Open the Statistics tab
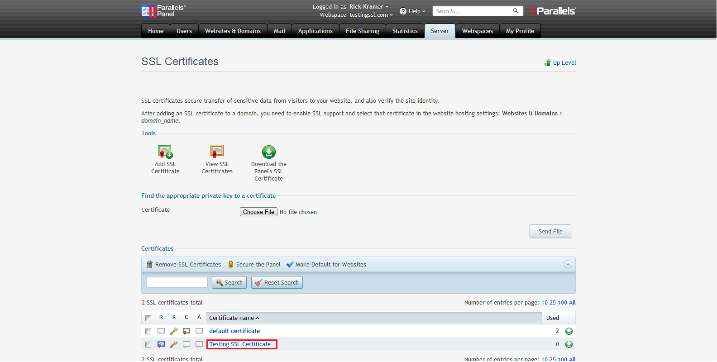The image size is (717, 362). tap(405, 31)
